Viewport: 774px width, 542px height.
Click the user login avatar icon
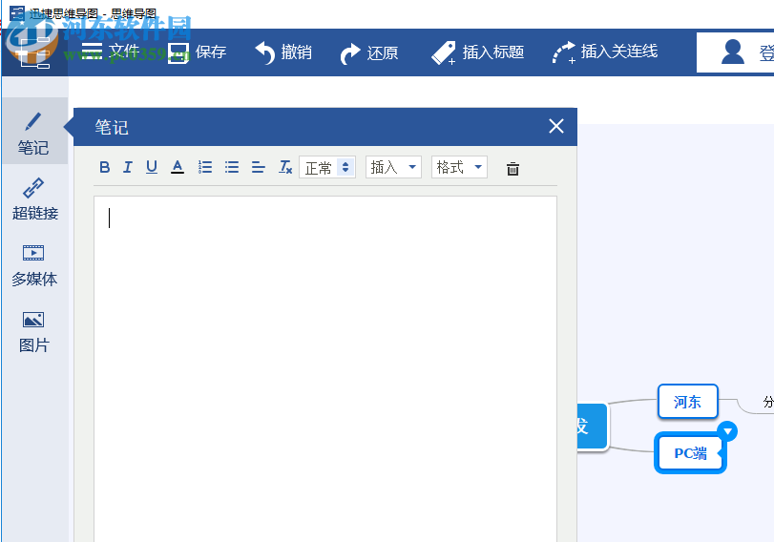pos(733,52)
